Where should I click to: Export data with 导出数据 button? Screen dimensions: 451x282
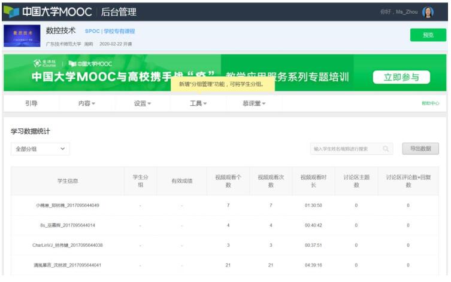click(x=420, y=149)
